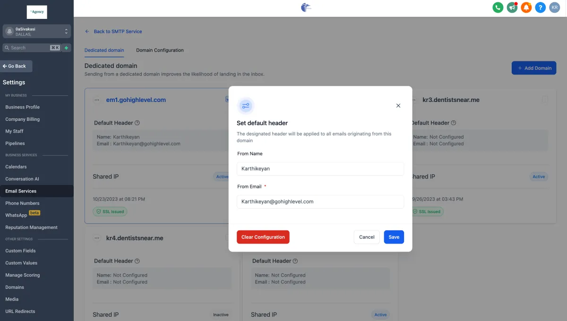Open the orange notifications bell
Image resolution: width=567 pixels, height=321 pixels.
tap(526, 8)
